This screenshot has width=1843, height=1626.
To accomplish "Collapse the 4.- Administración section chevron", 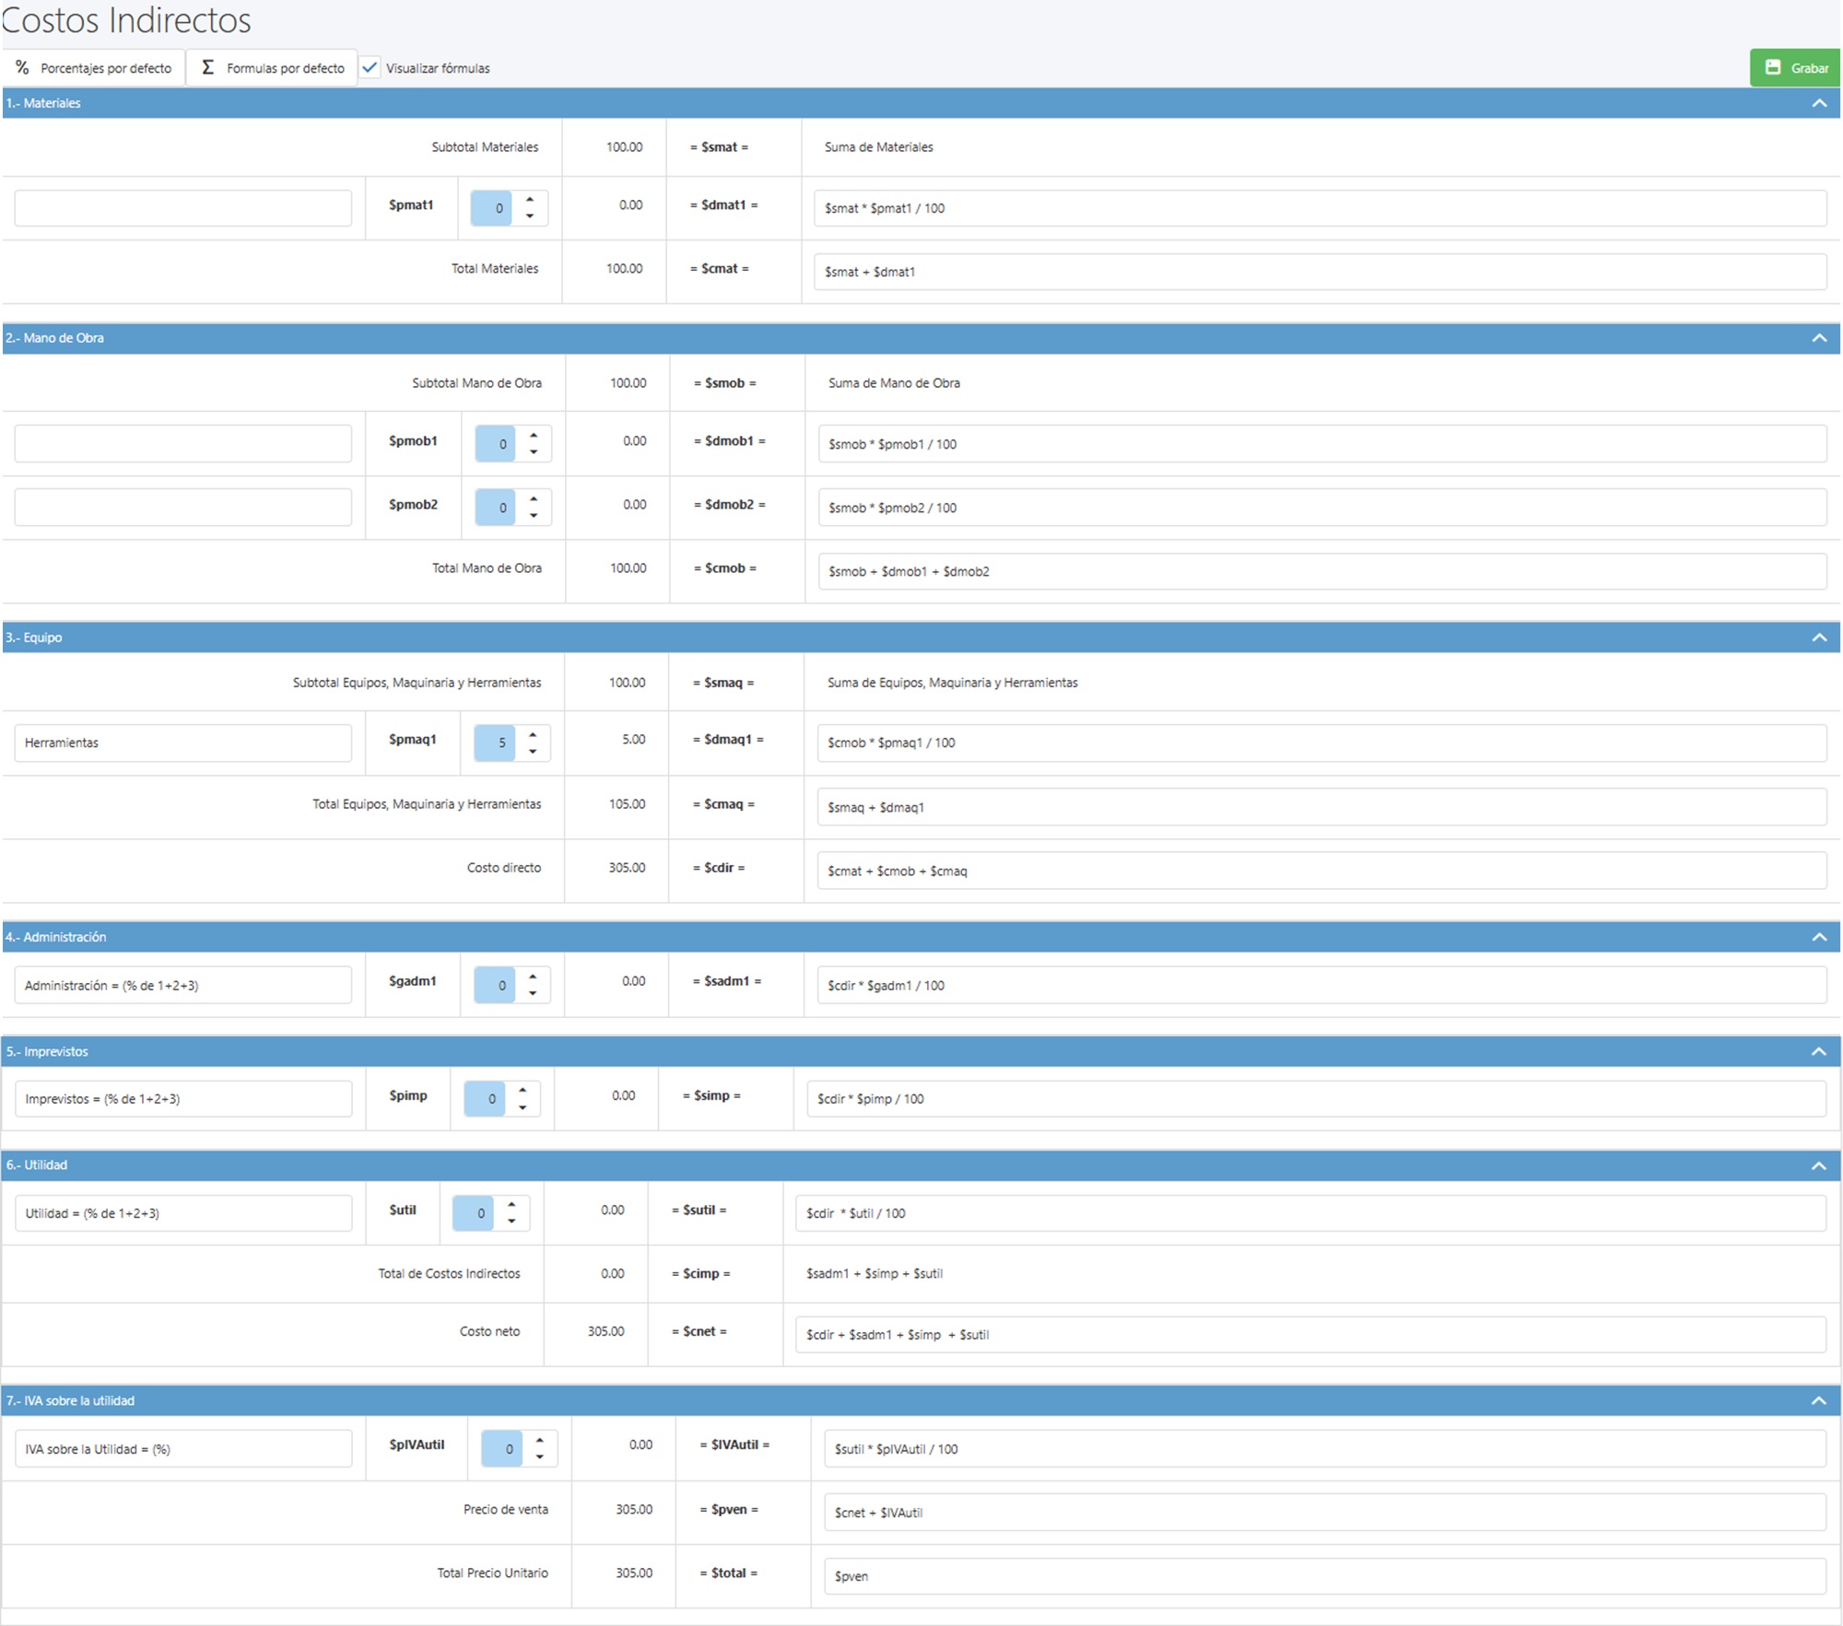I will 1819,937.
